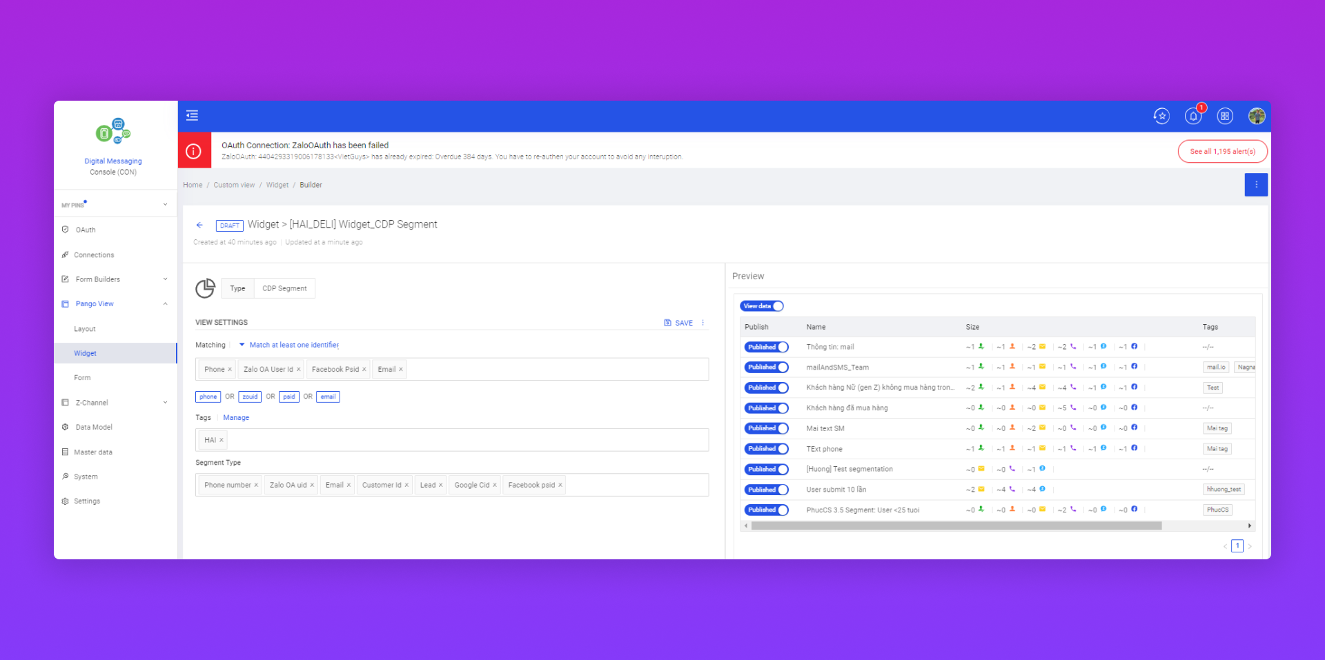
Task: Toggle Published switch for Mai text SM
Action: tap(766, 428)
